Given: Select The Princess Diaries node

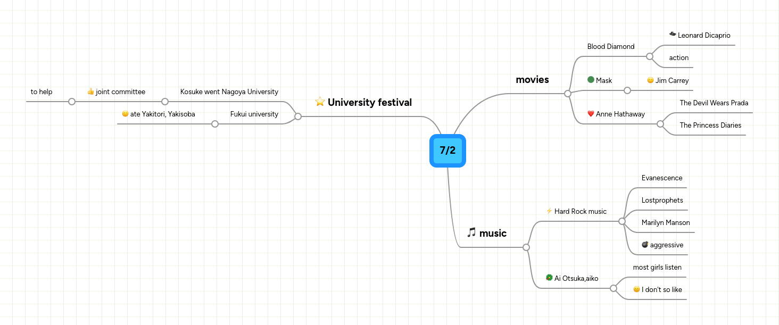Looking at the screenshot, I should [x=710, y=125].
